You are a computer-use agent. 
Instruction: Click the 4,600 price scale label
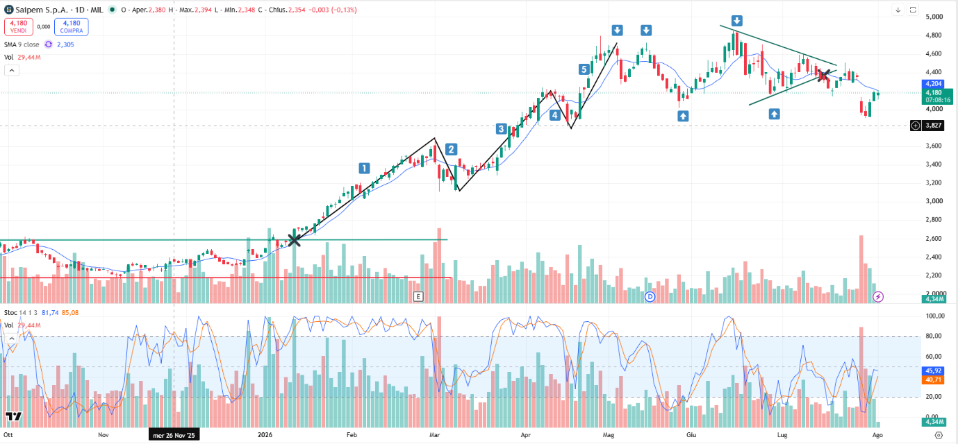pos(934,53)
